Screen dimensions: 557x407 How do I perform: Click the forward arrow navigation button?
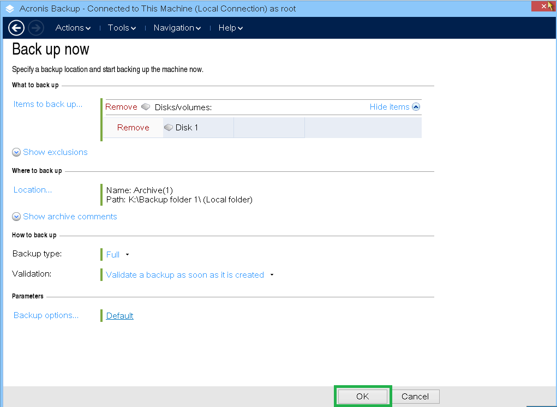click(x=36, y=28)
